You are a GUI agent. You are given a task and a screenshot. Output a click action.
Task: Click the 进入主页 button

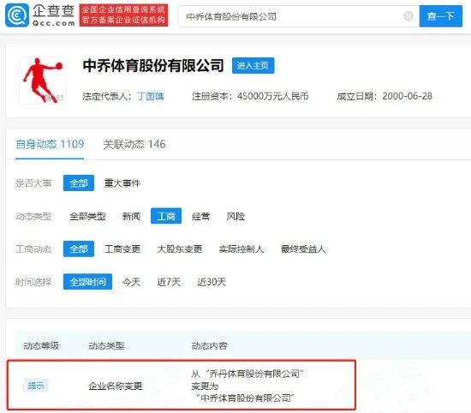[253, 65]
